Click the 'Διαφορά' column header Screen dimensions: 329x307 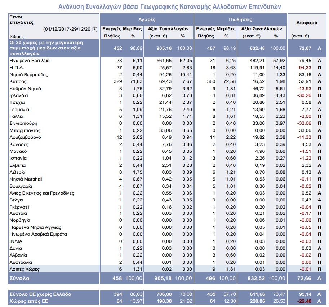307,22
